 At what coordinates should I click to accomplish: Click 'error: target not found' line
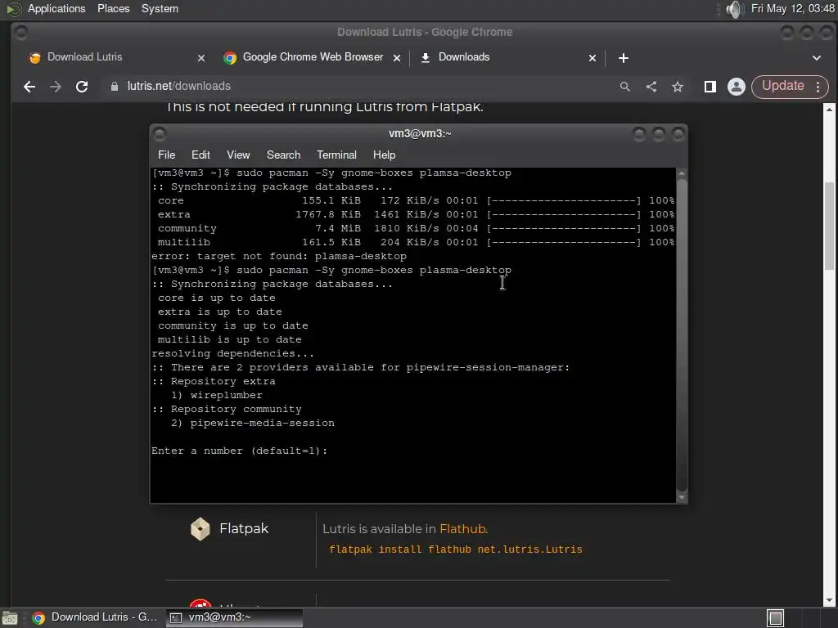coord(279,256)
